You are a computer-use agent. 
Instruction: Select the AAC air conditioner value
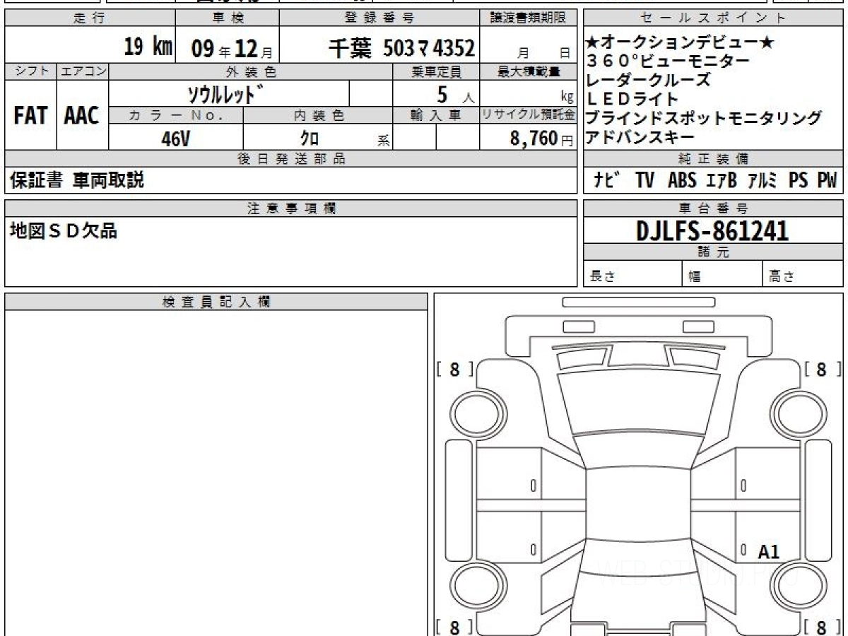(82, 115)
